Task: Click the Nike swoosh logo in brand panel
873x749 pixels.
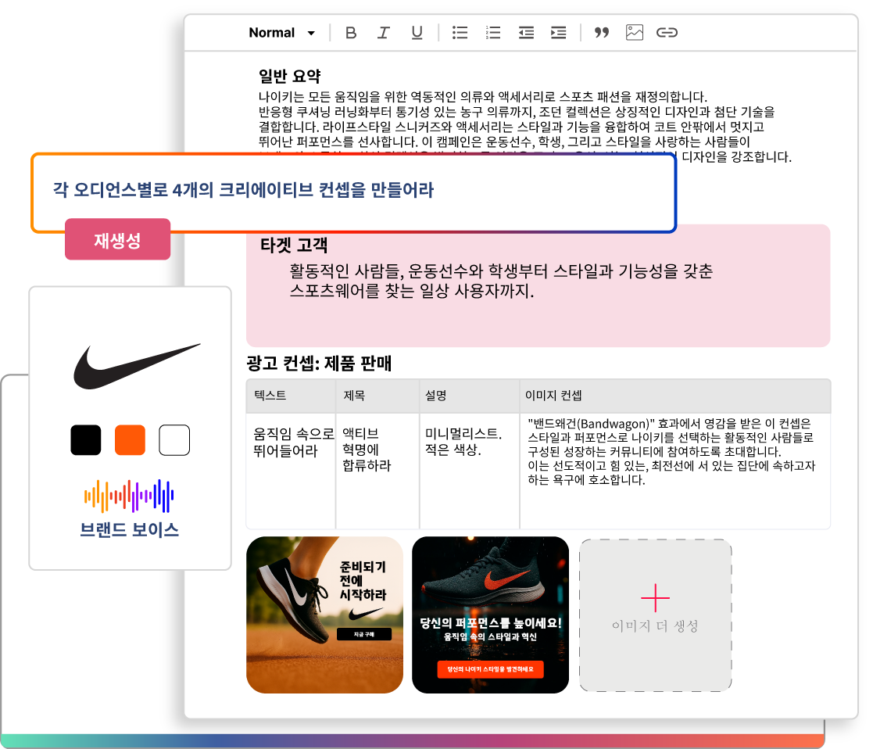Action: (137, 366)
